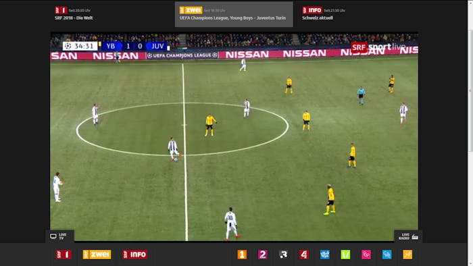Open Live Radio panel tab
The width and height of the screenshot is (473, 266).
(408, 236)
